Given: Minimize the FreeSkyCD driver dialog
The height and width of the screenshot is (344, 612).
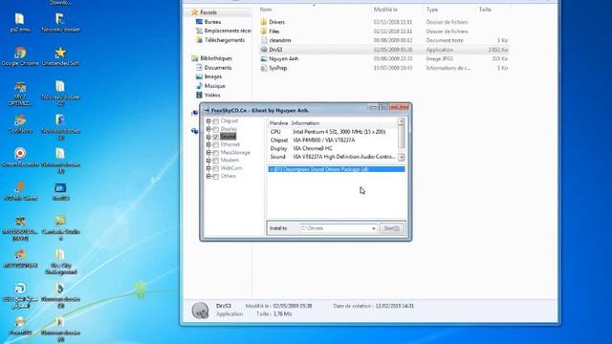Looking at the screenshot, I should (x=373, y=107).
